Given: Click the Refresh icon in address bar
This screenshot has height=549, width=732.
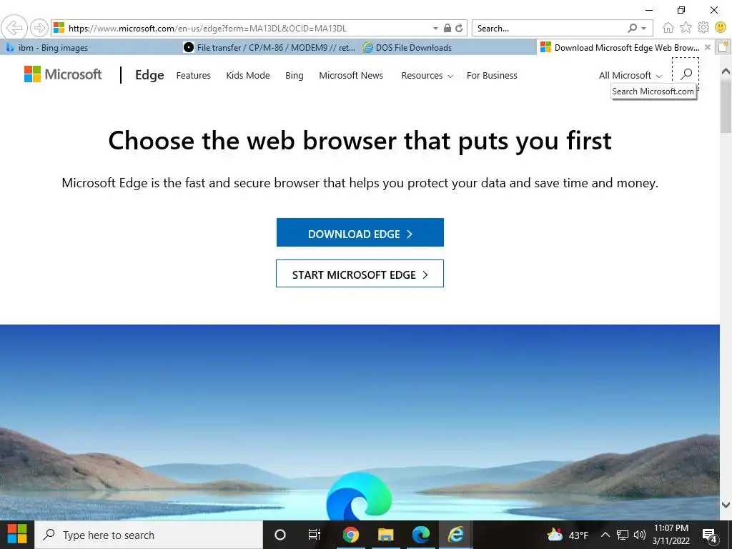Looking at the screenshot, I should [459, 28].
